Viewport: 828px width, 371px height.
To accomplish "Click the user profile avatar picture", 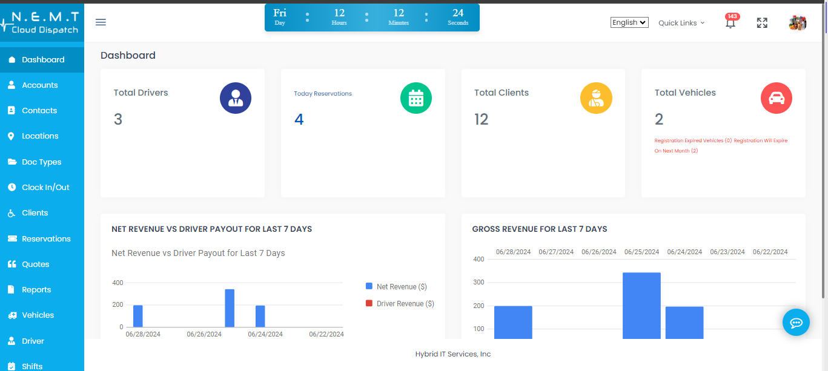I will tap(798, 22).
